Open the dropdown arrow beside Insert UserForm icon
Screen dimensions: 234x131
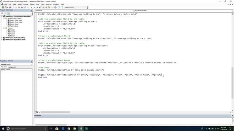point(7,7)
